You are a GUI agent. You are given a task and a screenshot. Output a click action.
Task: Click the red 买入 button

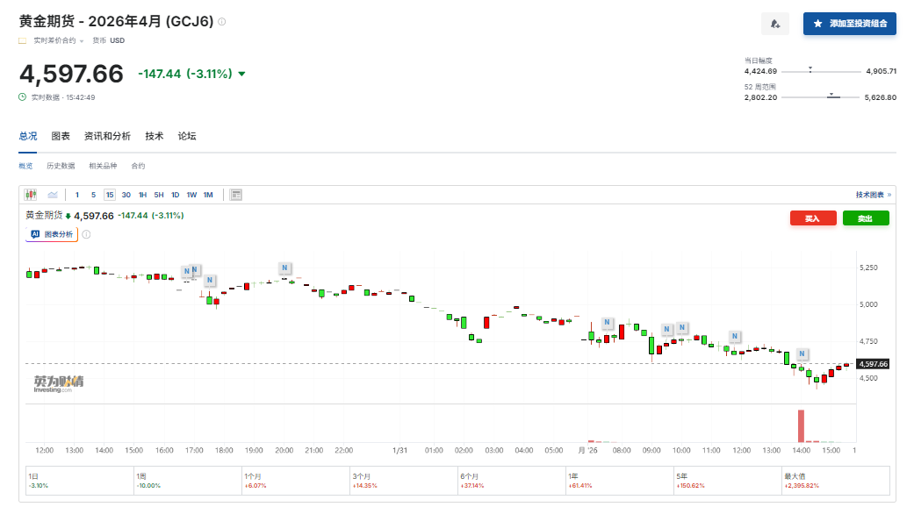(813, 218)
